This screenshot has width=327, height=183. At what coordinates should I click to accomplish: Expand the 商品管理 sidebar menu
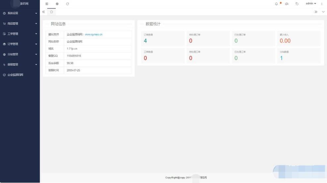click(x=20, y=24)
